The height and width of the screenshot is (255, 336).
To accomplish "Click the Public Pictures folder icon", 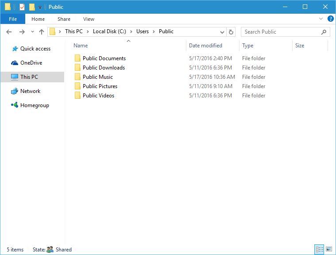I will (77, 86).
